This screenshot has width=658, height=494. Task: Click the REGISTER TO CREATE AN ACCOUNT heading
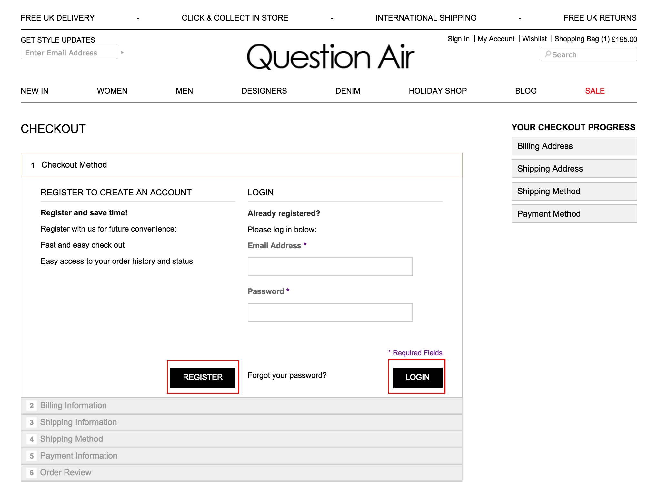(116, 193)
